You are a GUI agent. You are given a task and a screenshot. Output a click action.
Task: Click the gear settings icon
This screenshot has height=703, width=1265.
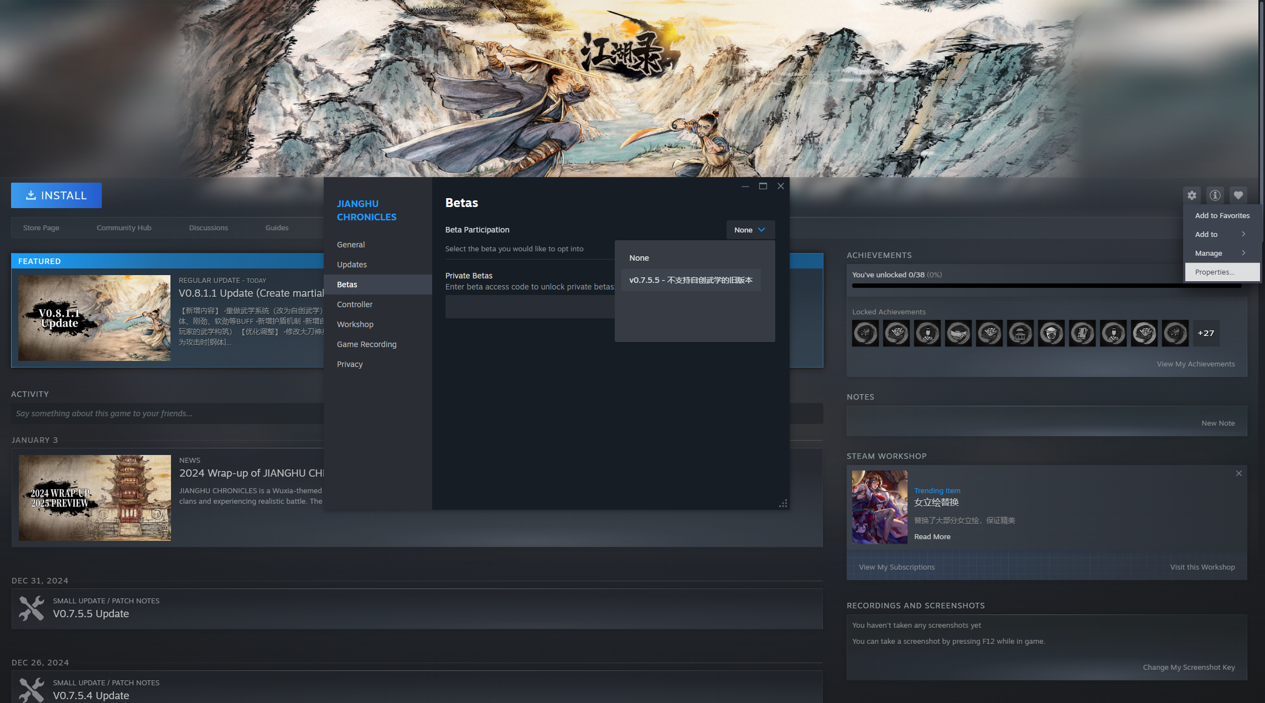1192,195
